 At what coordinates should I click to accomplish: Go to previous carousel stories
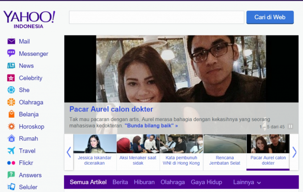coord(69,152)
